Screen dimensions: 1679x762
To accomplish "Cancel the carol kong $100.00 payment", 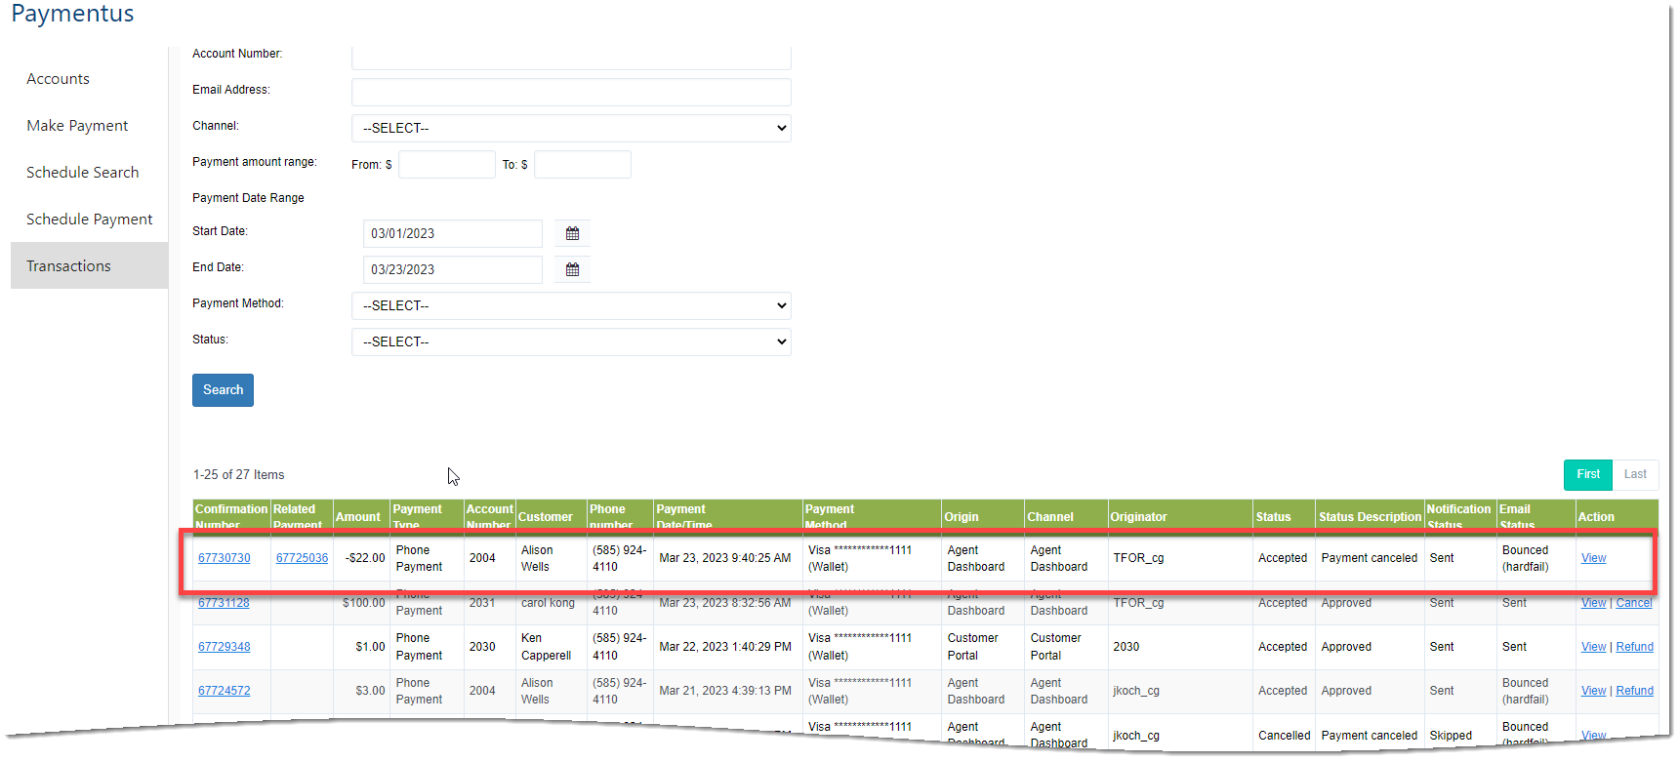I will coord(1634,603).
